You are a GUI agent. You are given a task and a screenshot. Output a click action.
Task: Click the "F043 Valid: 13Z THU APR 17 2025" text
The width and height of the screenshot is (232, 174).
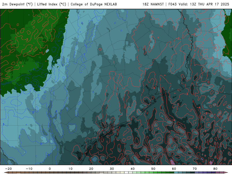pos(199,4)
